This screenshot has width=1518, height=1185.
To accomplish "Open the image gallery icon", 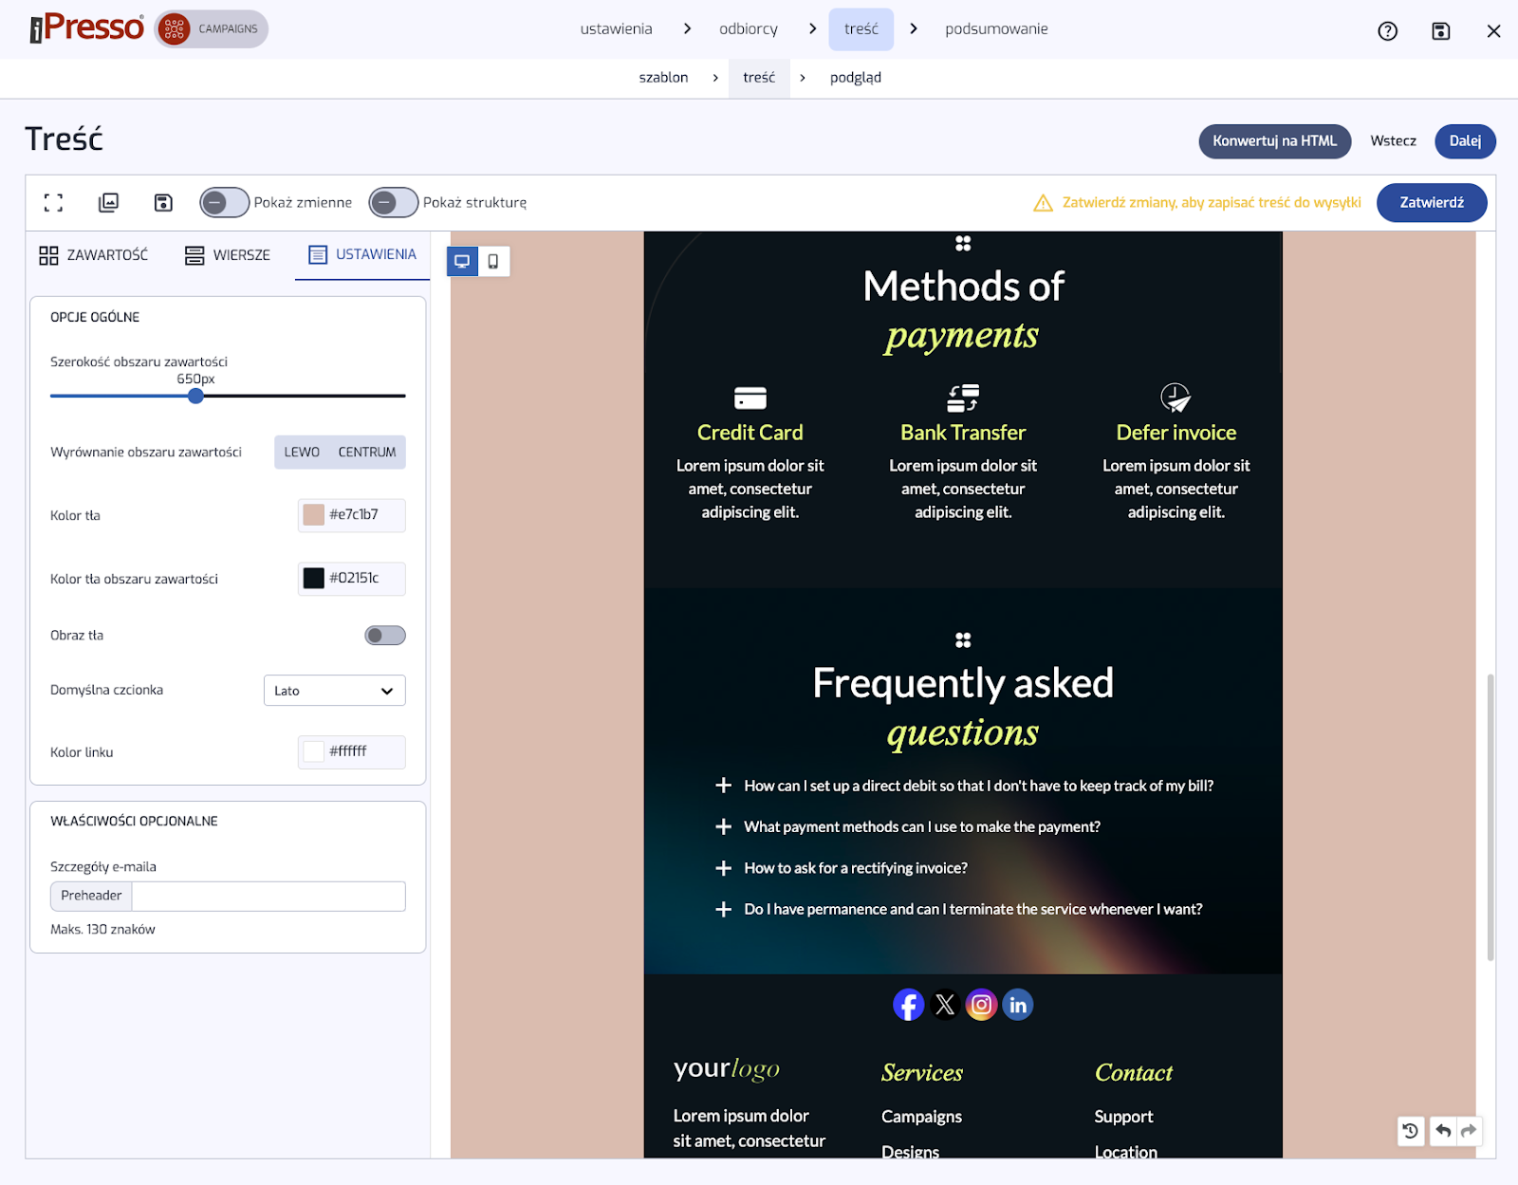I will [x=109, y=202].
